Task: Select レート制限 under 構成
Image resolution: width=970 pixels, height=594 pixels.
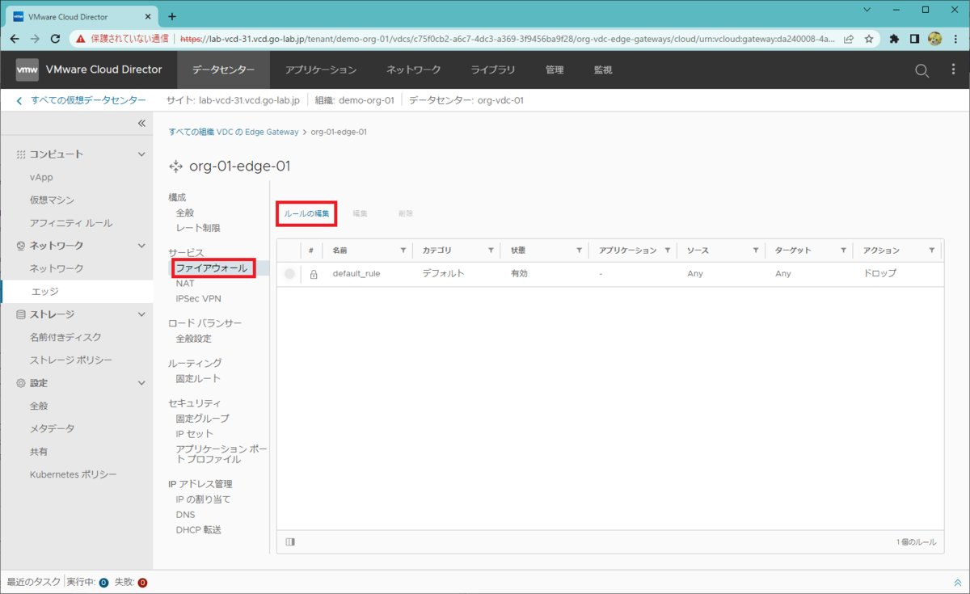Action: coord(198,229)
